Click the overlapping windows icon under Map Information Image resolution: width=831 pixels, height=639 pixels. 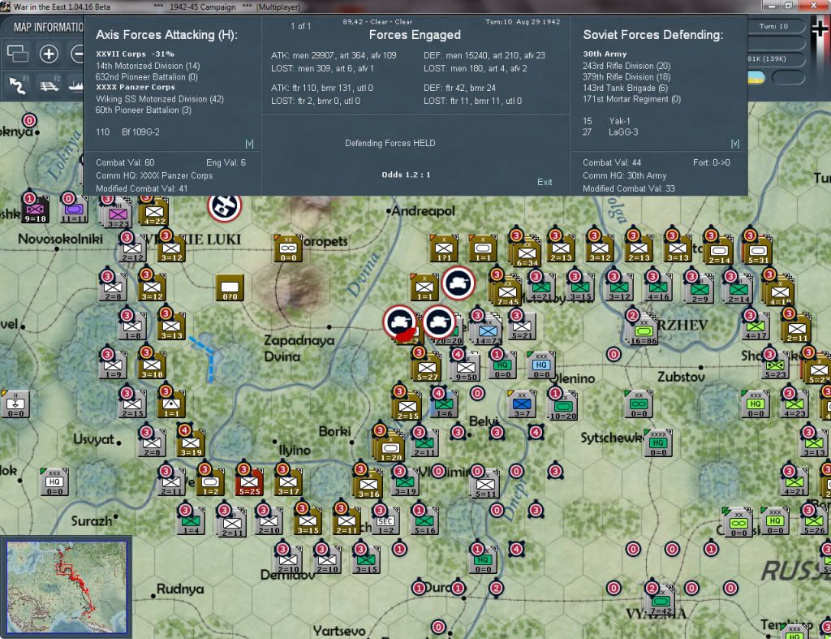point(17,54)
